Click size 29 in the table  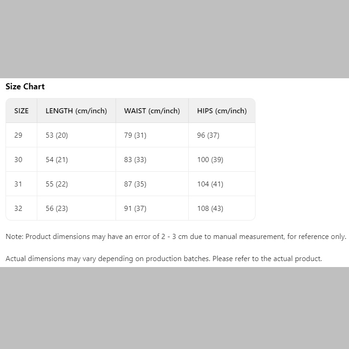[x=18, y=135]
